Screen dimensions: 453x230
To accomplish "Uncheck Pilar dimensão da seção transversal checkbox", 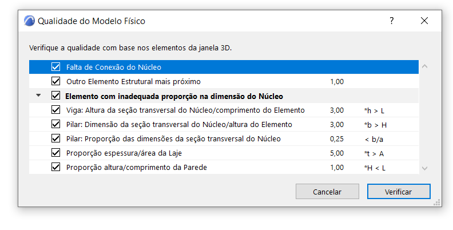I will (55, 124).
